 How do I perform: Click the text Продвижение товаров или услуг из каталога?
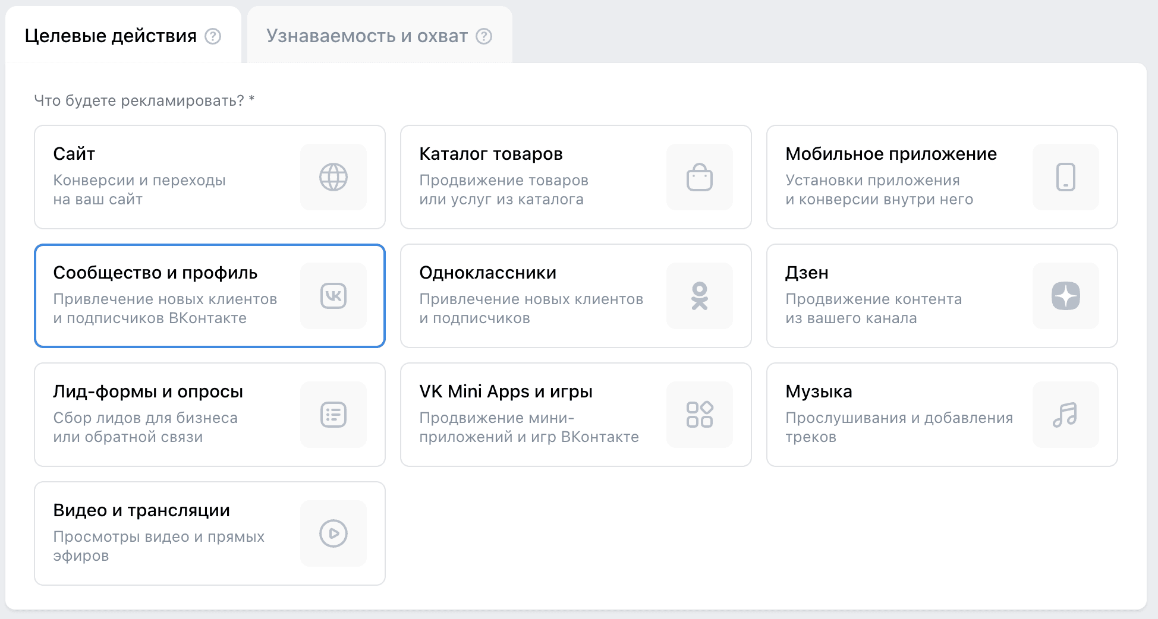[504, 190]
